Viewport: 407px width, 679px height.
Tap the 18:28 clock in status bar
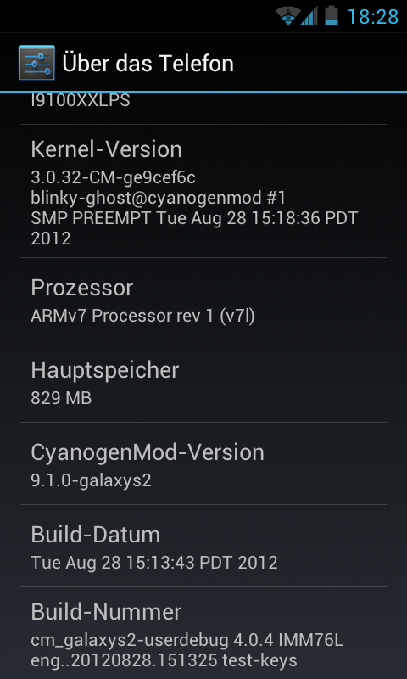pyautogui.click(x=373, y=16)
